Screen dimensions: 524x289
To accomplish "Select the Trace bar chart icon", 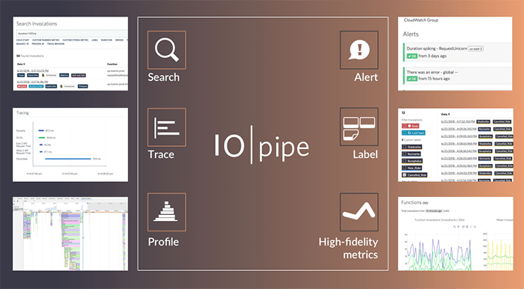I will (166, 127).
